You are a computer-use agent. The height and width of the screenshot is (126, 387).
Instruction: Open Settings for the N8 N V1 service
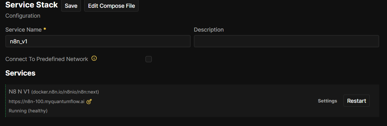327,101
